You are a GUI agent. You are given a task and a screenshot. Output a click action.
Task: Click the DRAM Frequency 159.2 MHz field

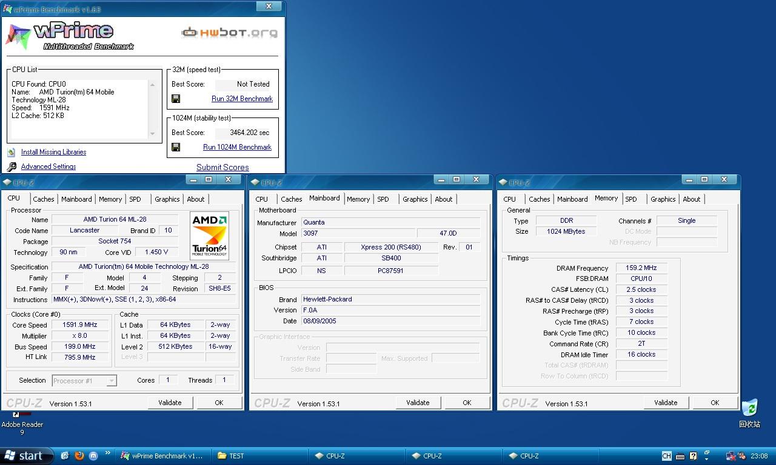tap(641, 268)
